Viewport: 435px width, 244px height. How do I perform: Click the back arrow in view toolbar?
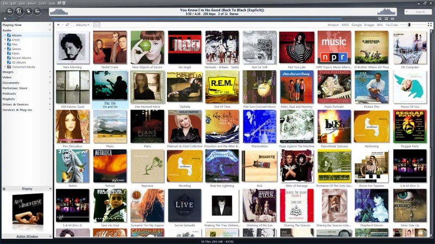58,24
